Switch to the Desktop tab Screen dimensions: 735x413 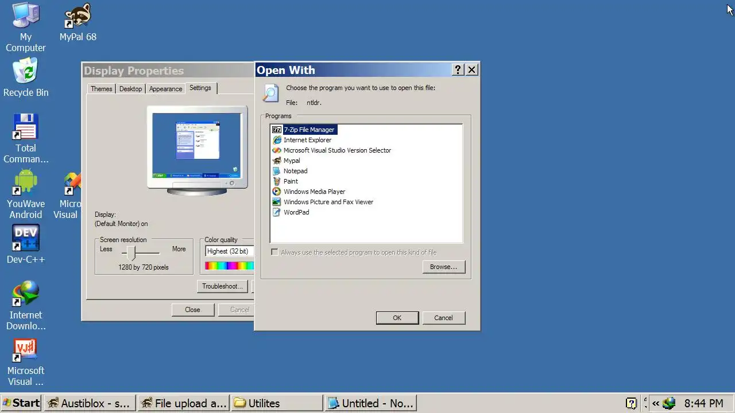130,89
